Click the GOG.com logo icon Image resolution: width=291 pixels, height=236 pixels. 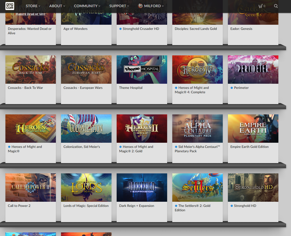pyautogui.click(x=10, y=6)
